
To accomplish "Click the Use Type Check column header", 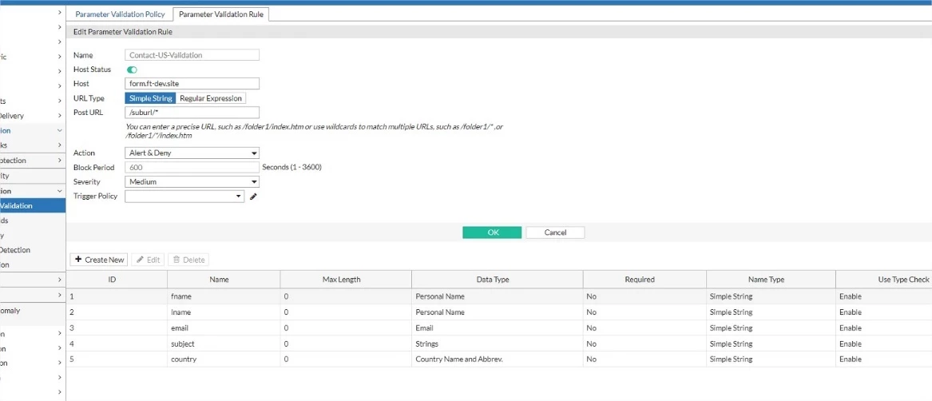I will pos(884,280).
